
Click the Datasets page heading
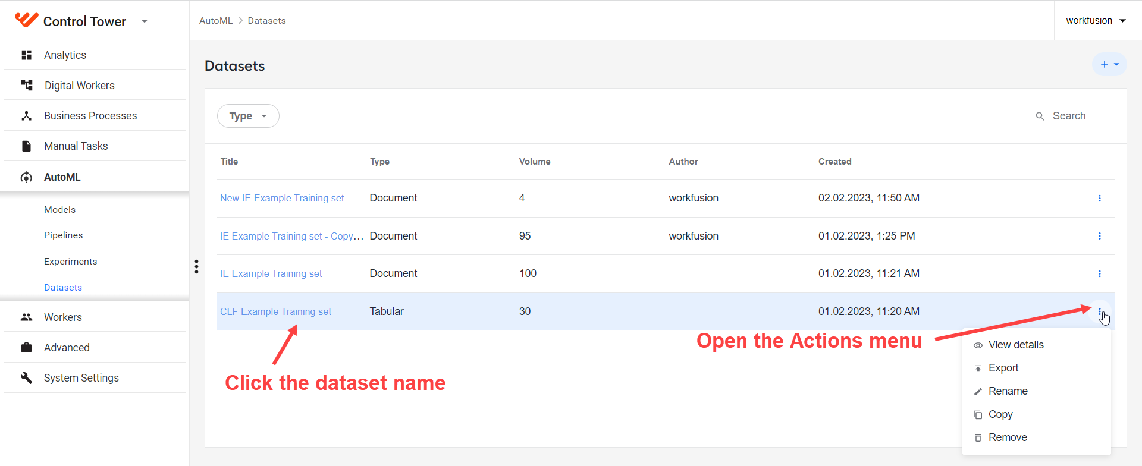[234, 66]
